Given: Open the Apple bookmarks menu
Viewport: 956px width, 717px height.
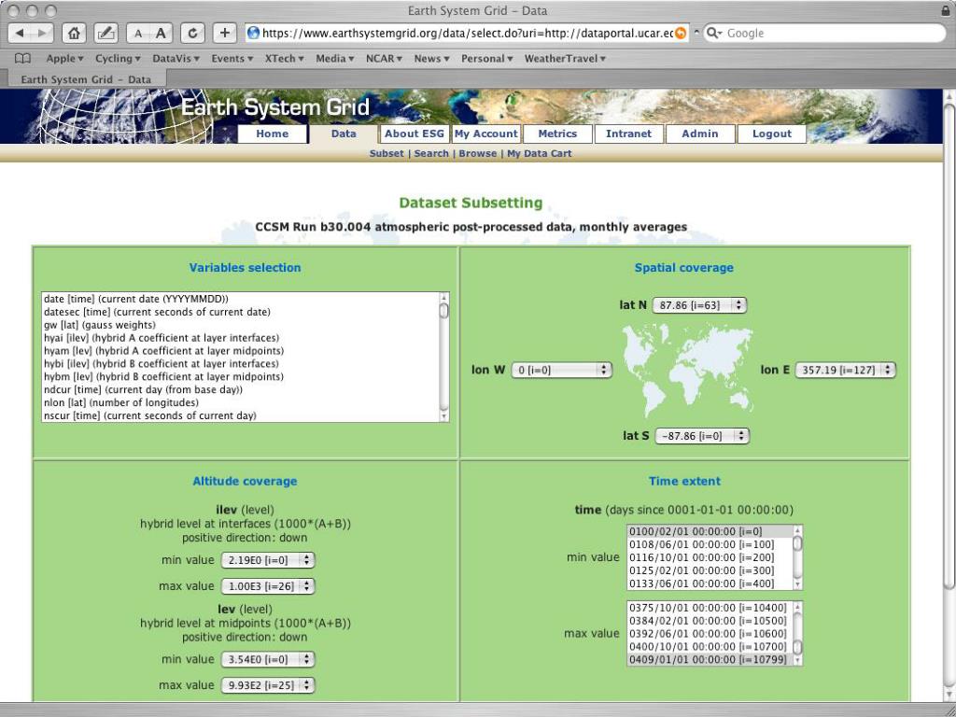Looking at the screenshot, I should pyautogui.click(x=64, y=59).
